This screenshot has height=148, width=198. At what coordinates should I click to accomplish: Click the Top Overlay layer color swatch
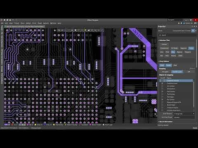point(54,125)
